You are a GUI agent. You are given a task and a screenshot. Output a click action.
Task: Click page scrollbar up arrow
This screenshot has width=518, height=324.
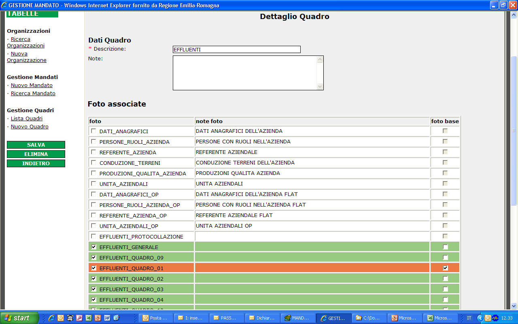click(x=514, y=15)
